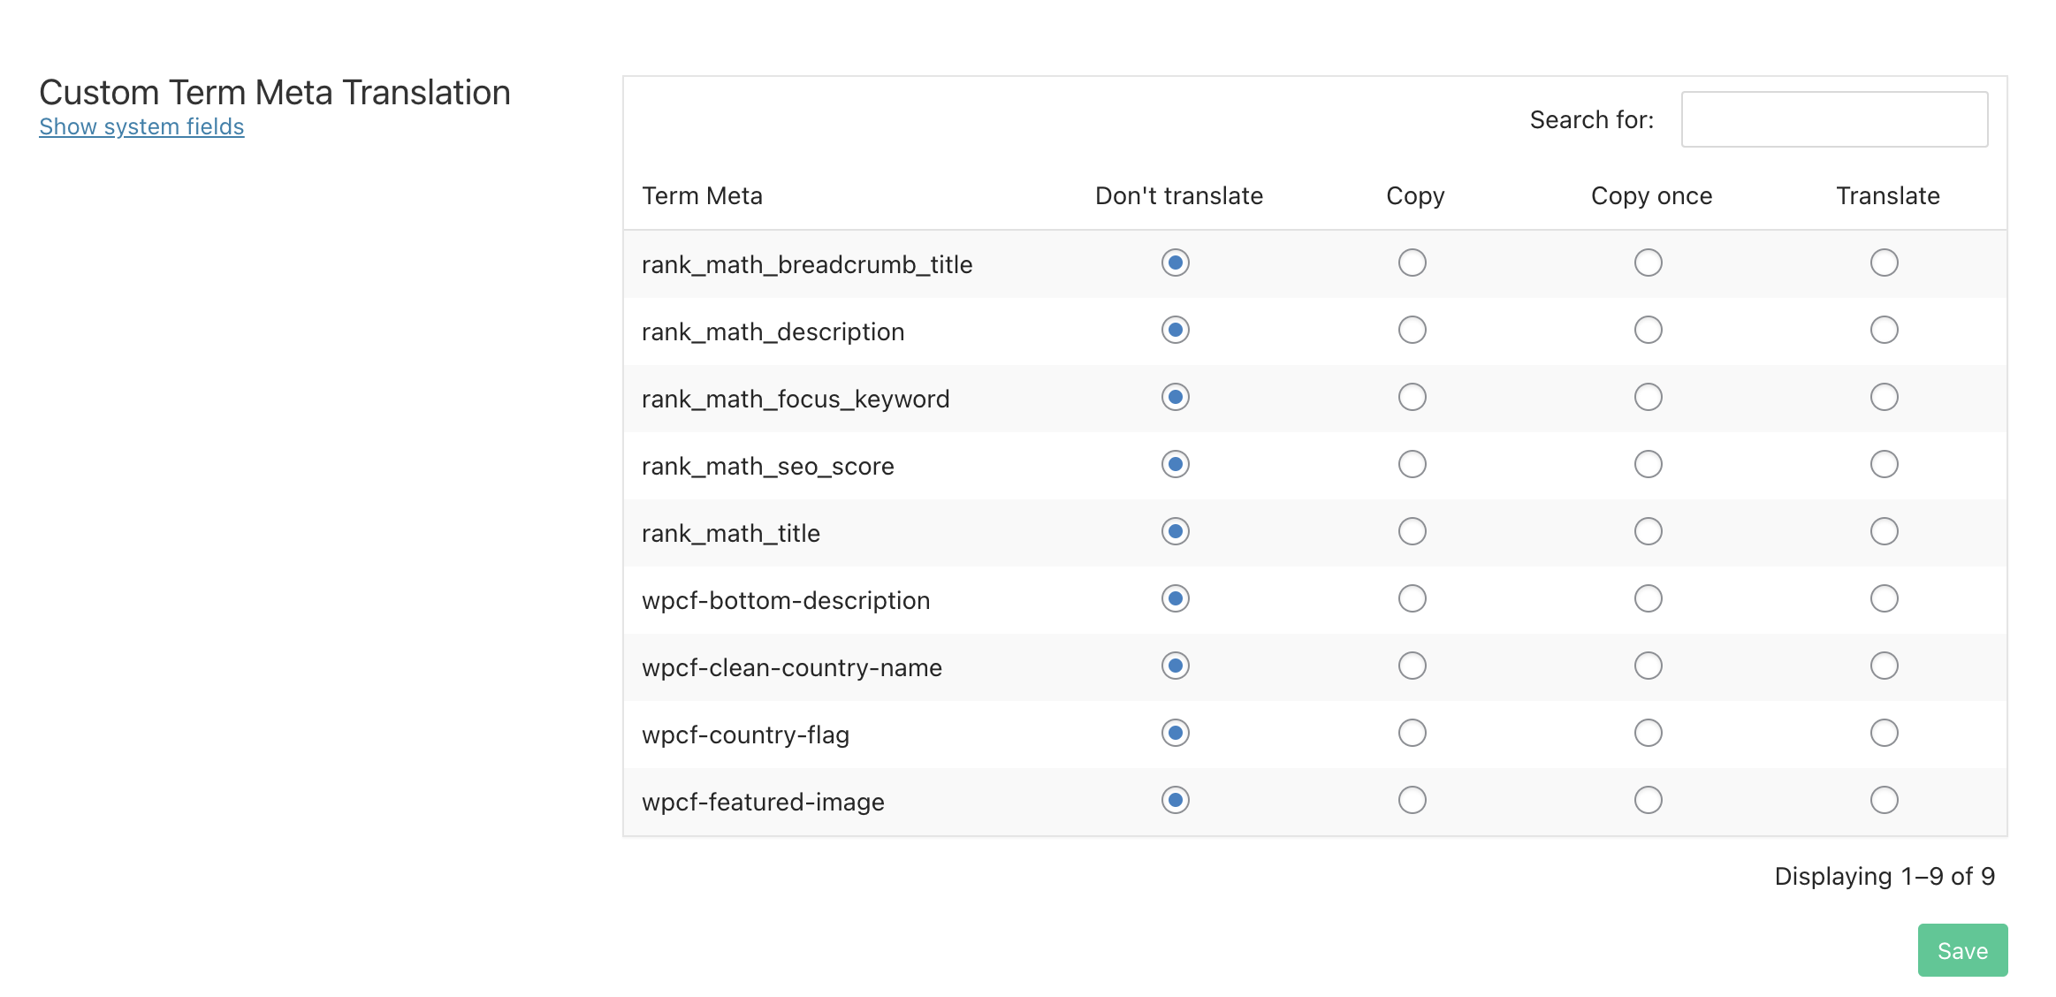This screenshot has width=2056, height=997.
Task: Click the Copy once column header
Action: (x=1651, y=196)
